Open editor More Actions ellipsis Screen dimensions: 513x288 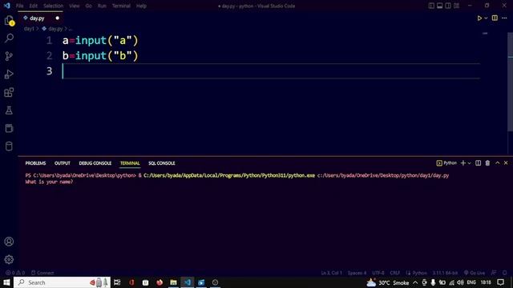(x=504, y=18)
